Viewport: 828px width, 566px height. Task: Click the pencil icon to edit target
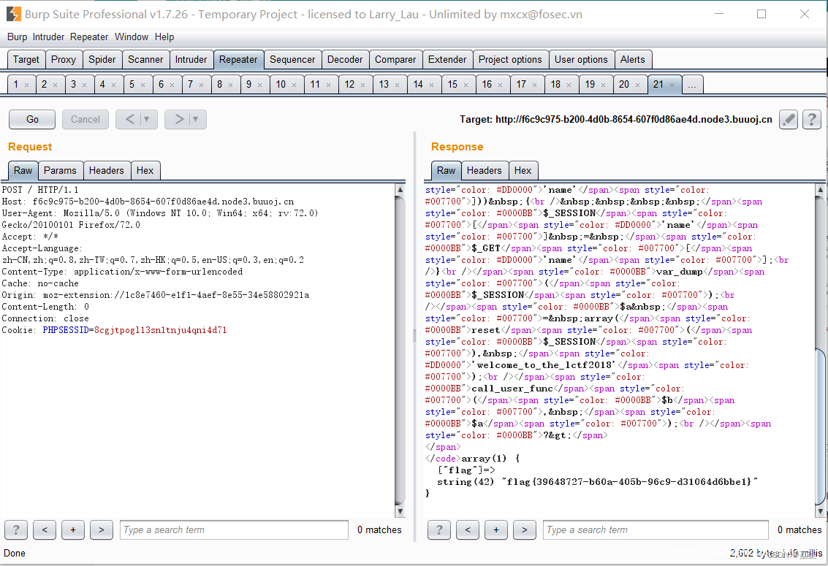pos(789,120)
